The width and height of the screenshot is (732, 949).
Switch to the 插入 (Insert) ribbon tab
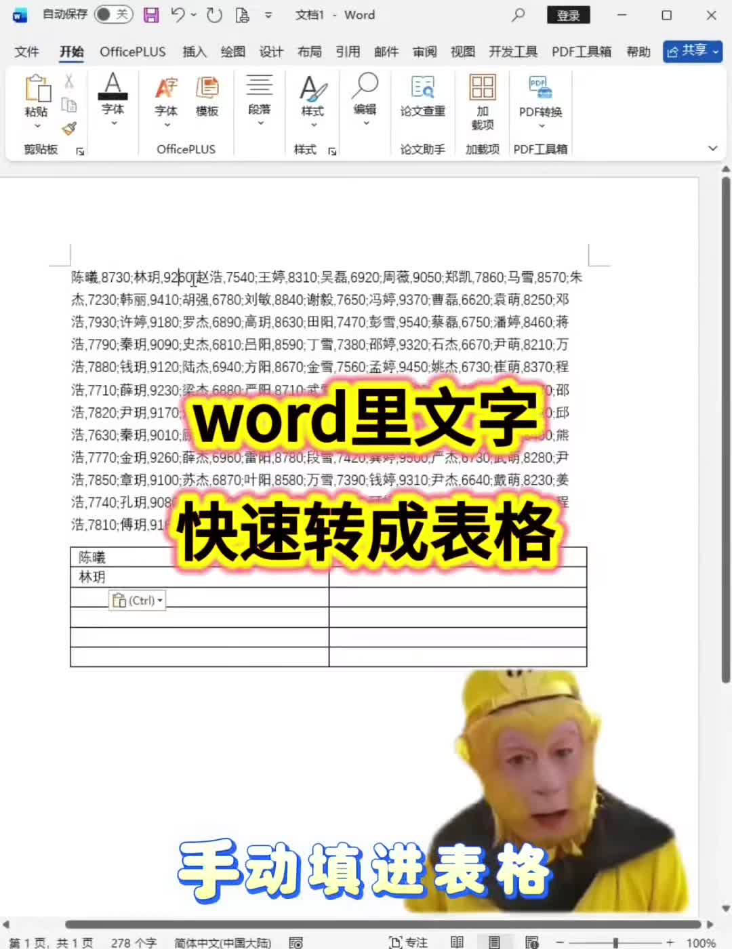194,52
